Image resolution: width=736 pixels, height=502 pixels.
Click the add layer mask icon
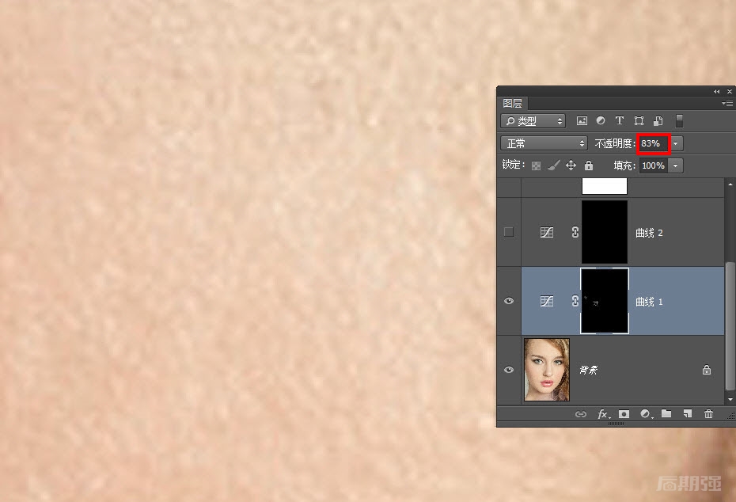coord(624,414)
